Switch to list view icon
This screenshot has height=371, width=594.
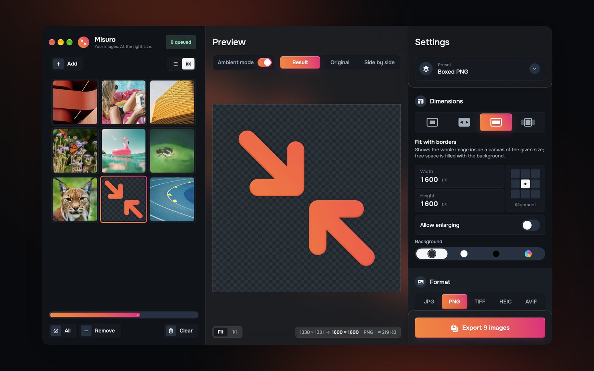click(175, 64)
